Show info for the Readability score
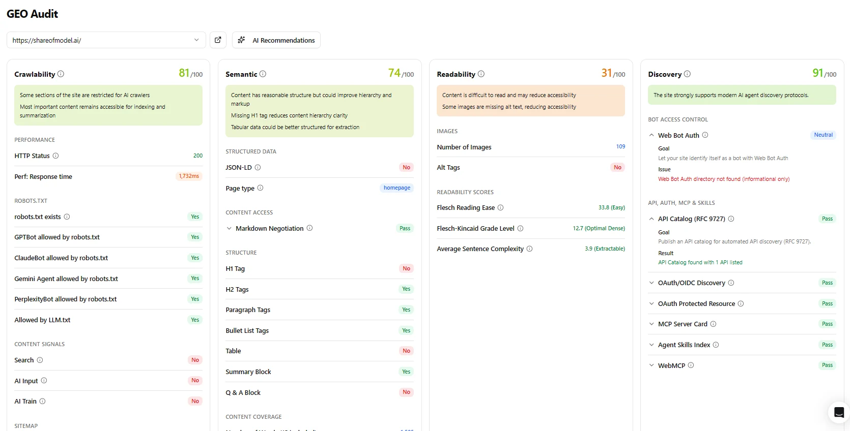 click(481, 74)
